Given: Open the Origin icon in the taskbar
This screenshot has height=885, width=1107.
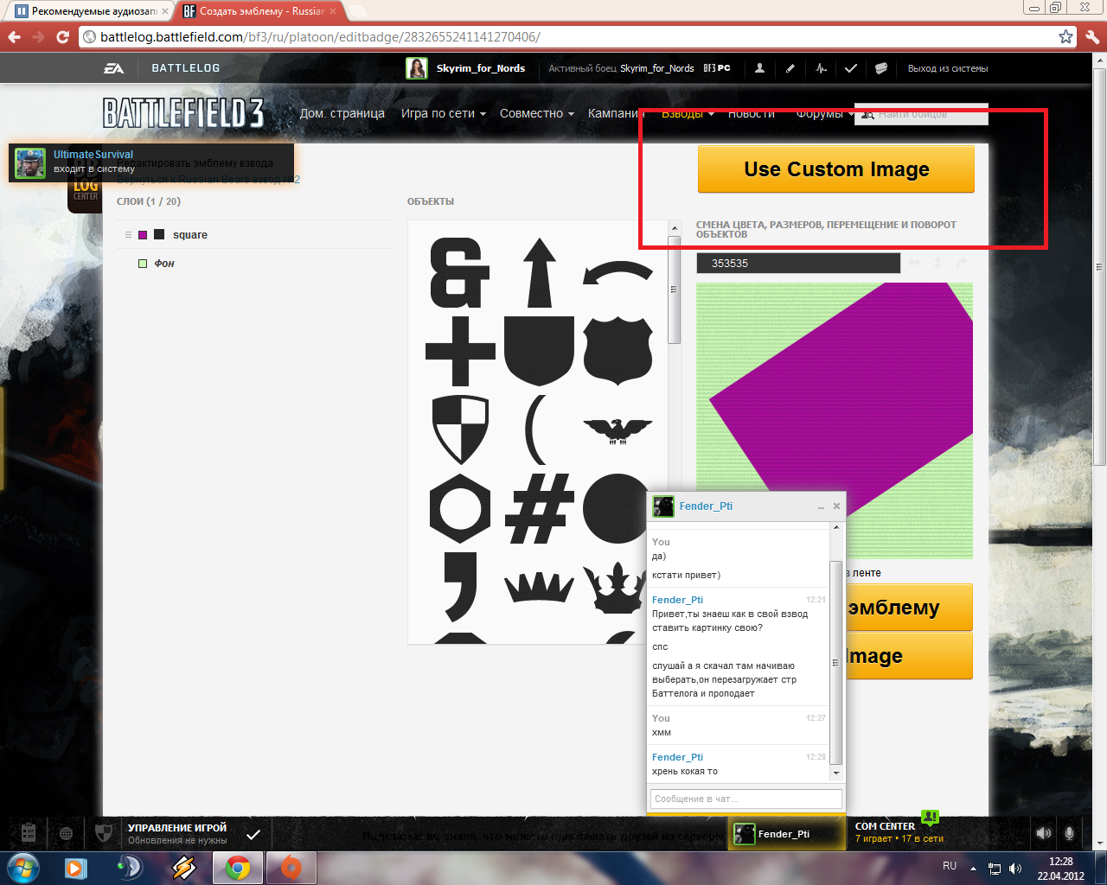Looking at the screenshot, I should 291,867.
